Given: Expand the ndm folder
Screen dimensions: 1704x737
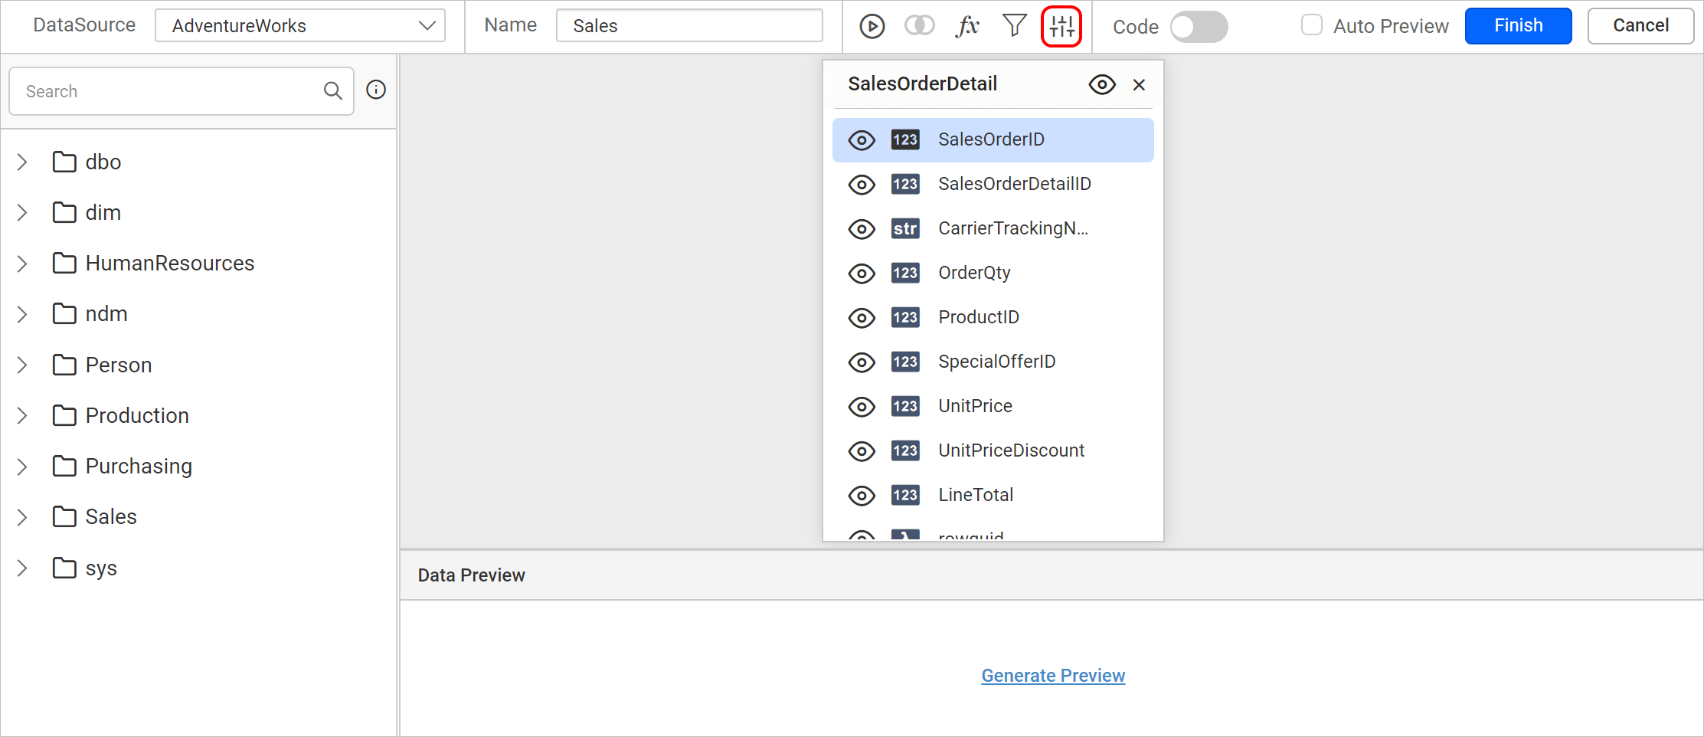Looking at the screenshot, I should (x=22, y=314).
